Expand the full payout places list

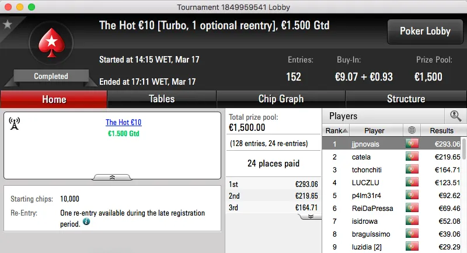coord(310,216)
